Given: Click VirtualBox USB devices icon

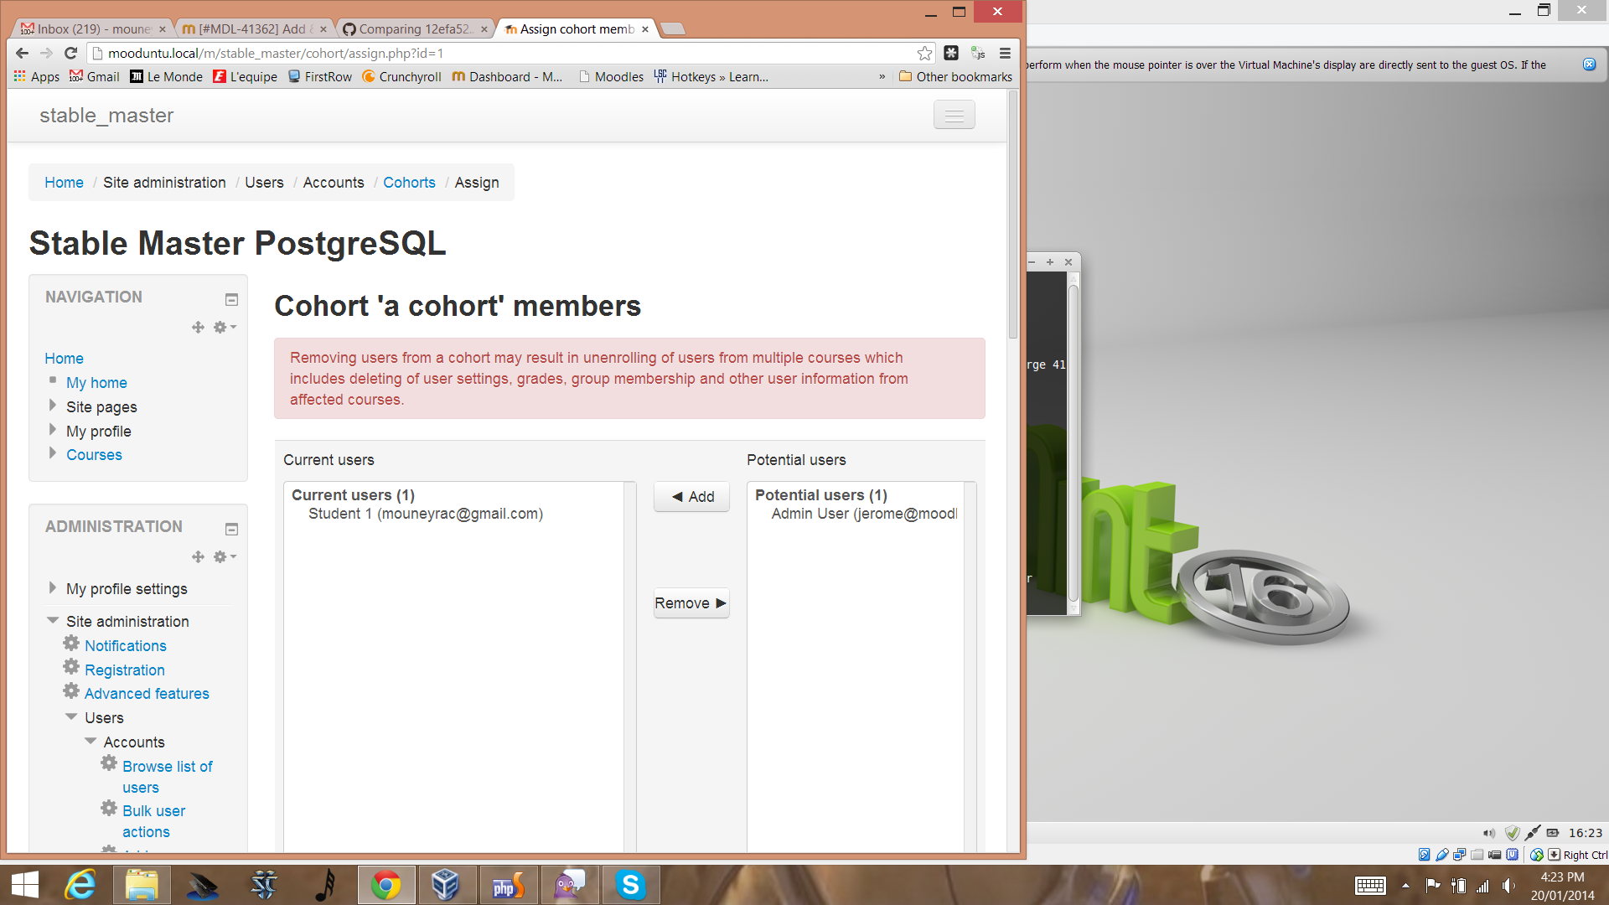Looking at the screenshot, I should coord(1441,855).
